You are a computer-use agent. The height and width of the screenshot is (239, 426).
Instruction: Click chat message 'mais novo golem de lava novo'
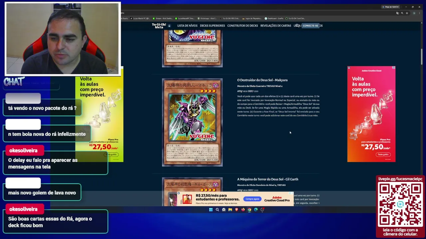(42, 193)
